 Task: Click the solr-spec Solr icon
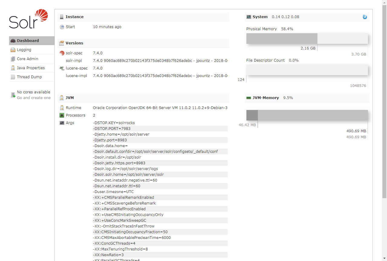click(x=62, y=53)
